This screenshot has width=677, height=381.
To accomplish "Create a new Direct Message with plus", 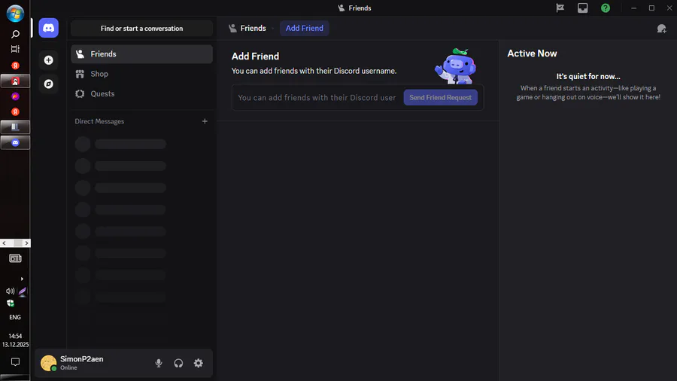I will coord(205,121).
